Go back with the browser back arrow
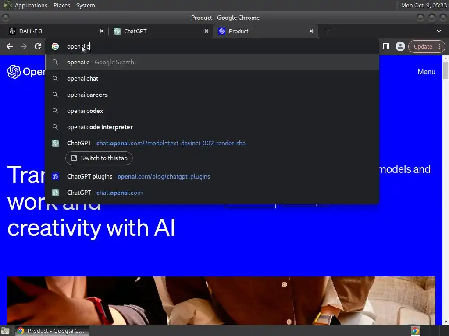449x336 pixels. click(x=10, y=46)
